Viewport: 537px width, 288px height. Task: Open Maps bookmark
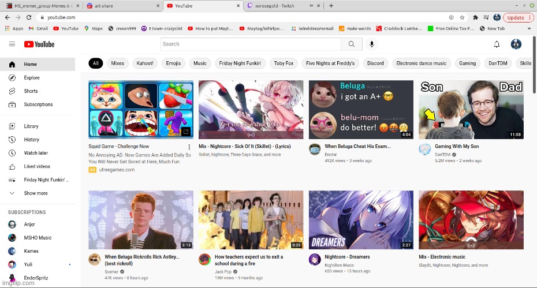pyautogui.click(x=94, y=28)
